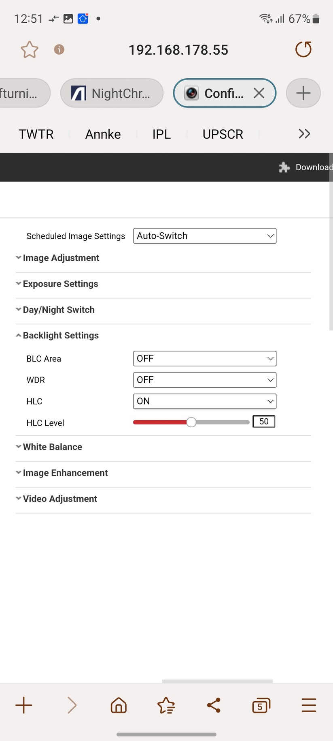
Task: Adjust the HLC Level slider handle
Action: tap(191, 422)
